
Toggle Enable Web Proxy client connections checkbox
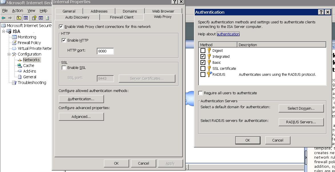click(61, 27)
